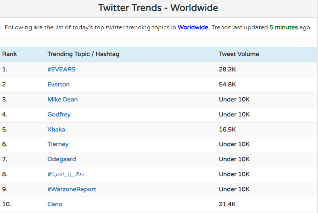
Task: Click the 54.8K tweet volume value
Action: click(x=227, y=85)
